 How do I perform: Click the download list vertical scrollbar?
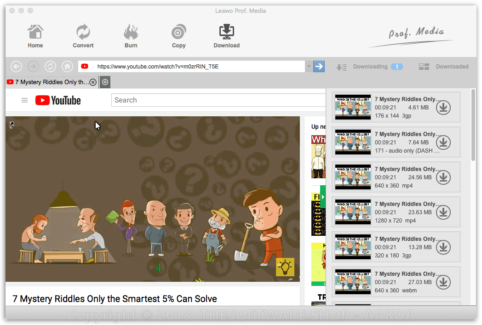[473, 125]
